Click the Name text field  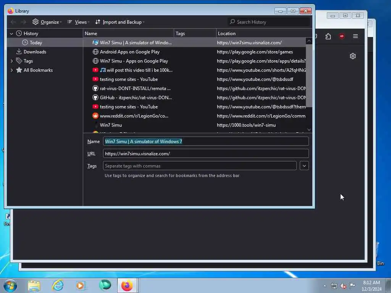[206, 141]
